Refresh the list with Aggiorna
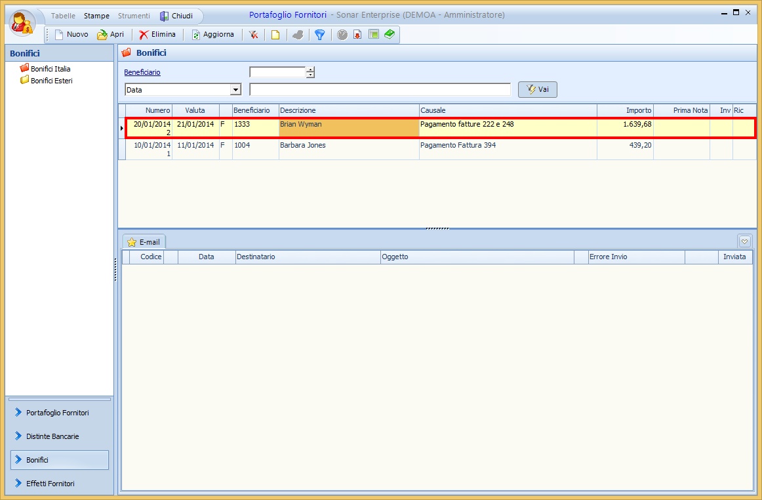The image size is (762, 500). (x=212, y=35)
